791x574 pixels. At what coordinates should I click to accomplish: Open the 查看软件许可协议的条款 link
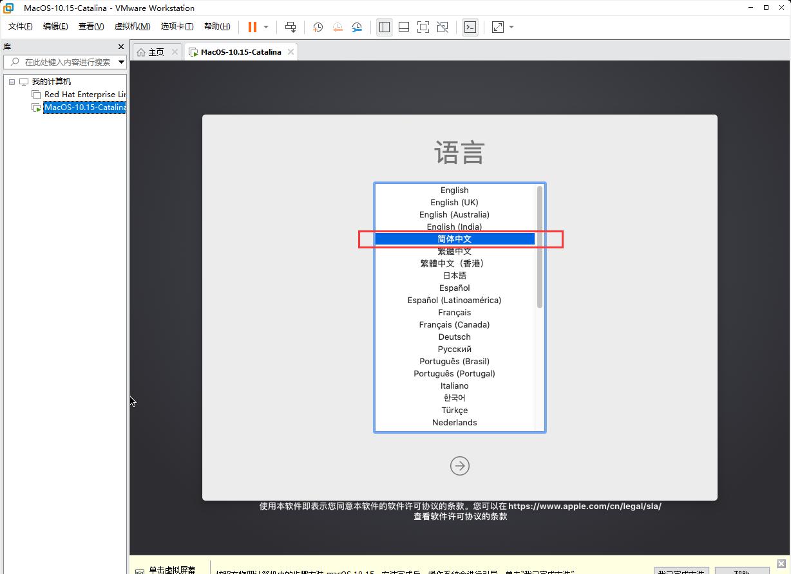coord(461,516)
